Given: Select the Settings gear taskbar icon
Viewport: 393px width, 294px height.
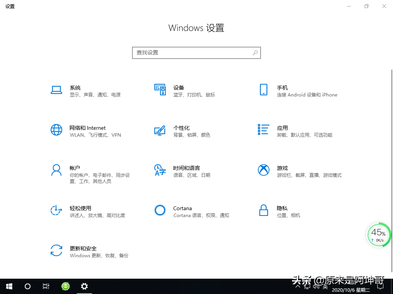Looking at the screenshot, I should (x=84, y=286).
